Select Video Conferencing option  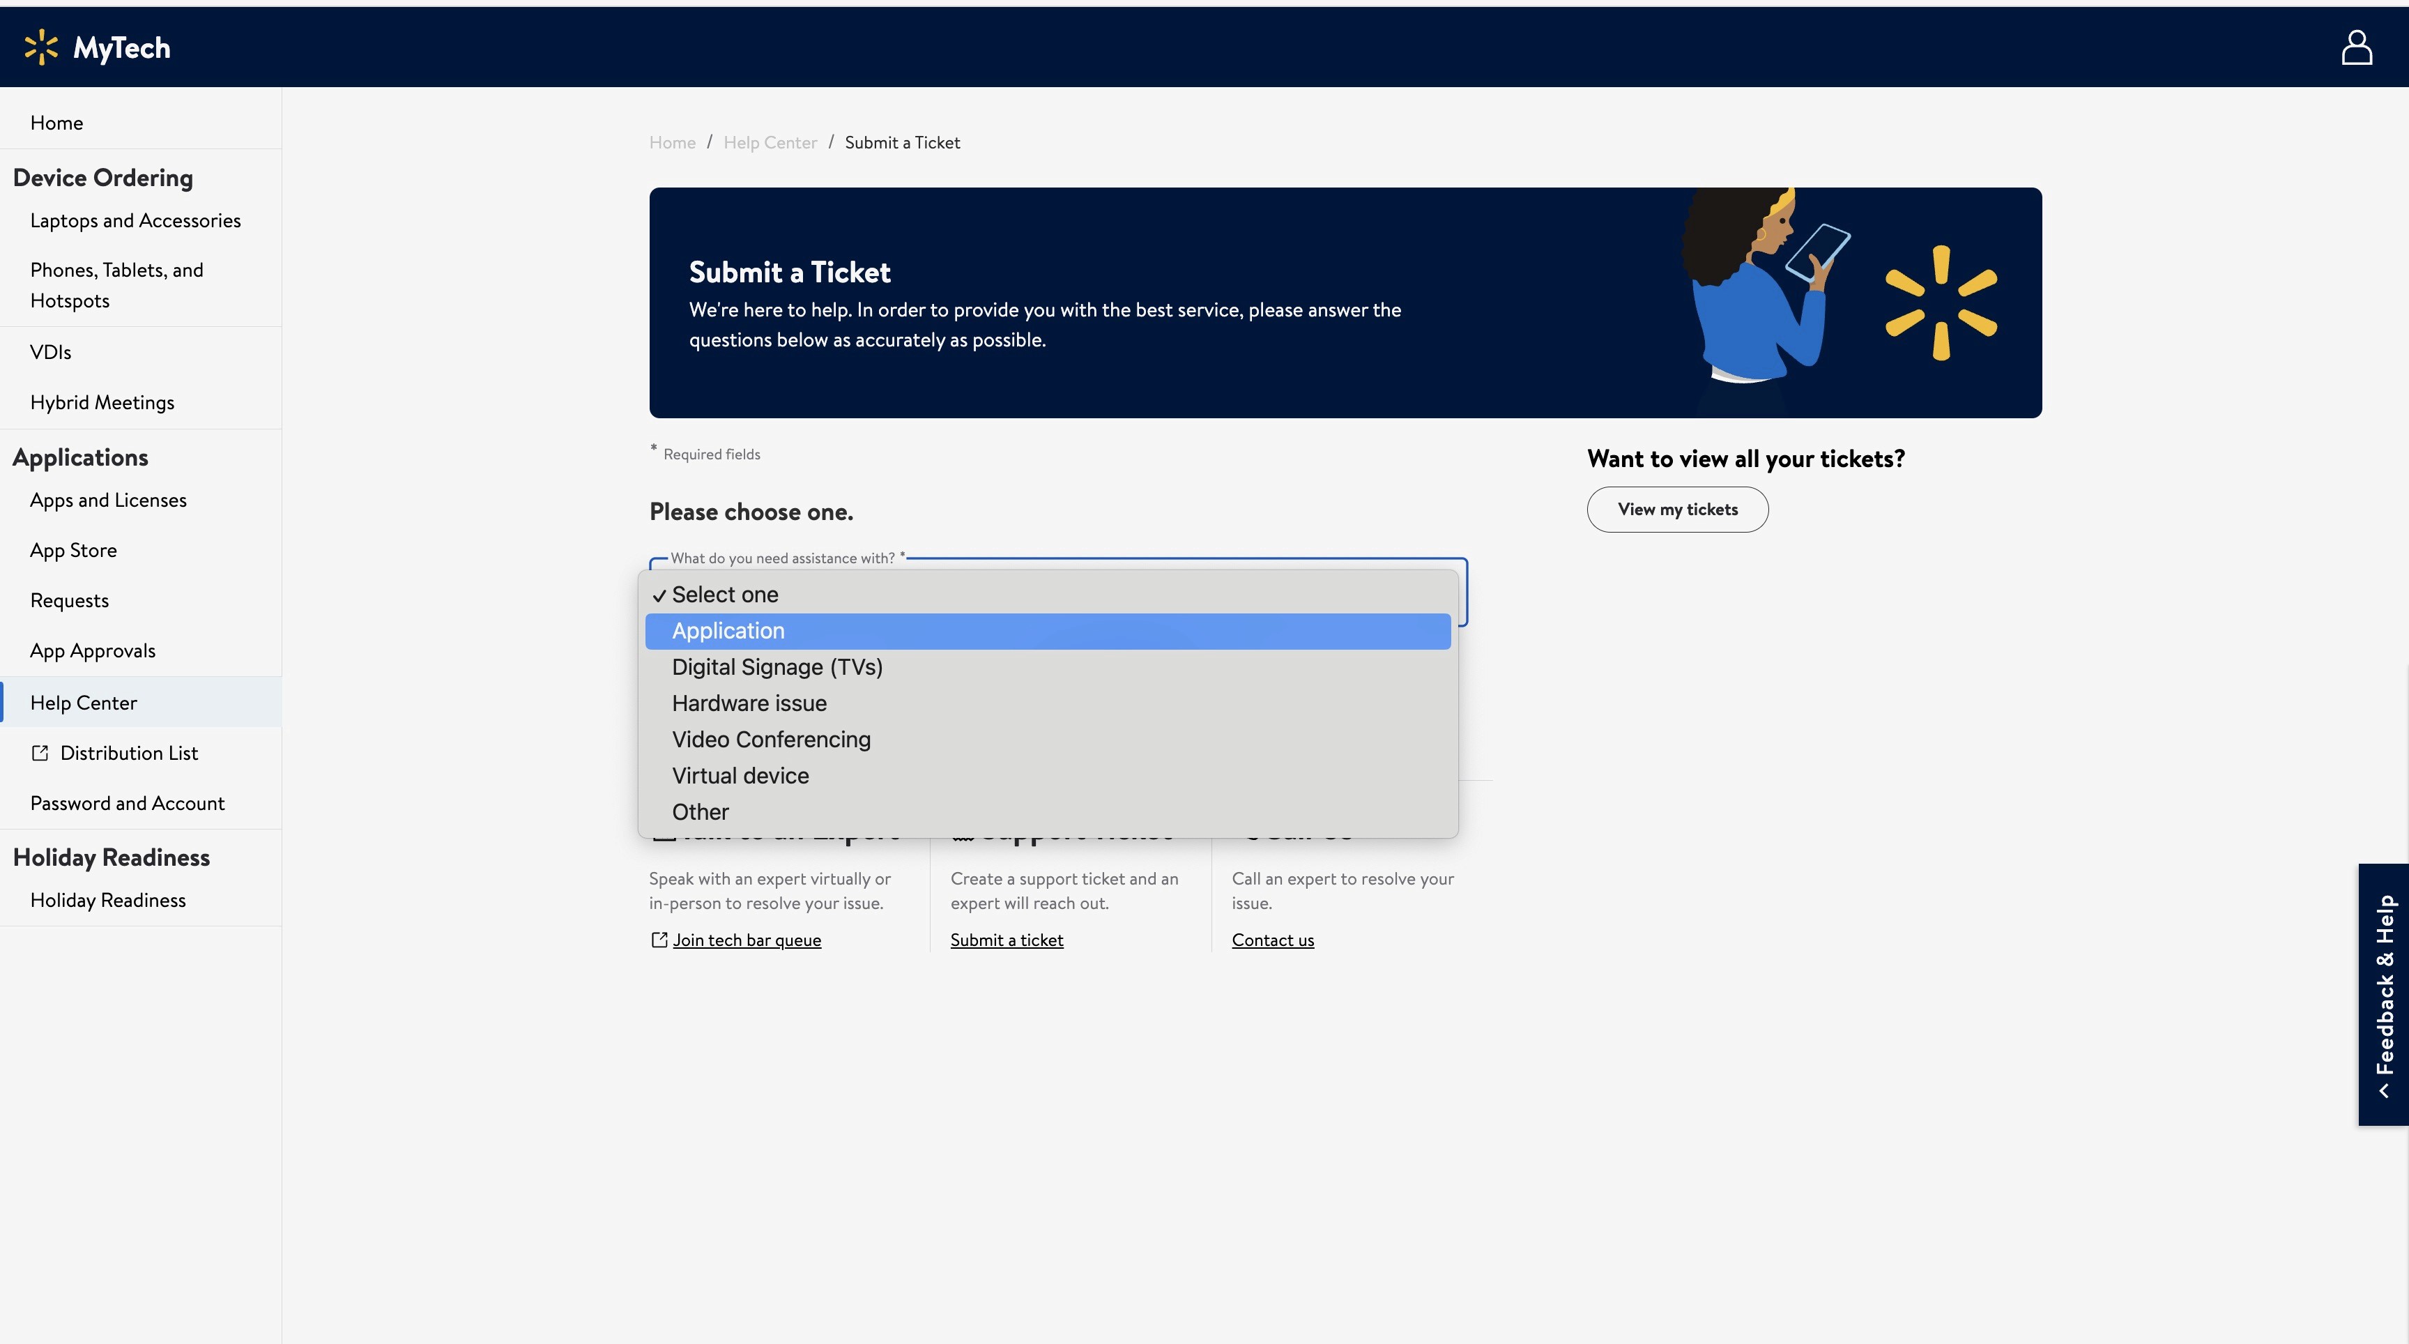click(x=770, y=740)
